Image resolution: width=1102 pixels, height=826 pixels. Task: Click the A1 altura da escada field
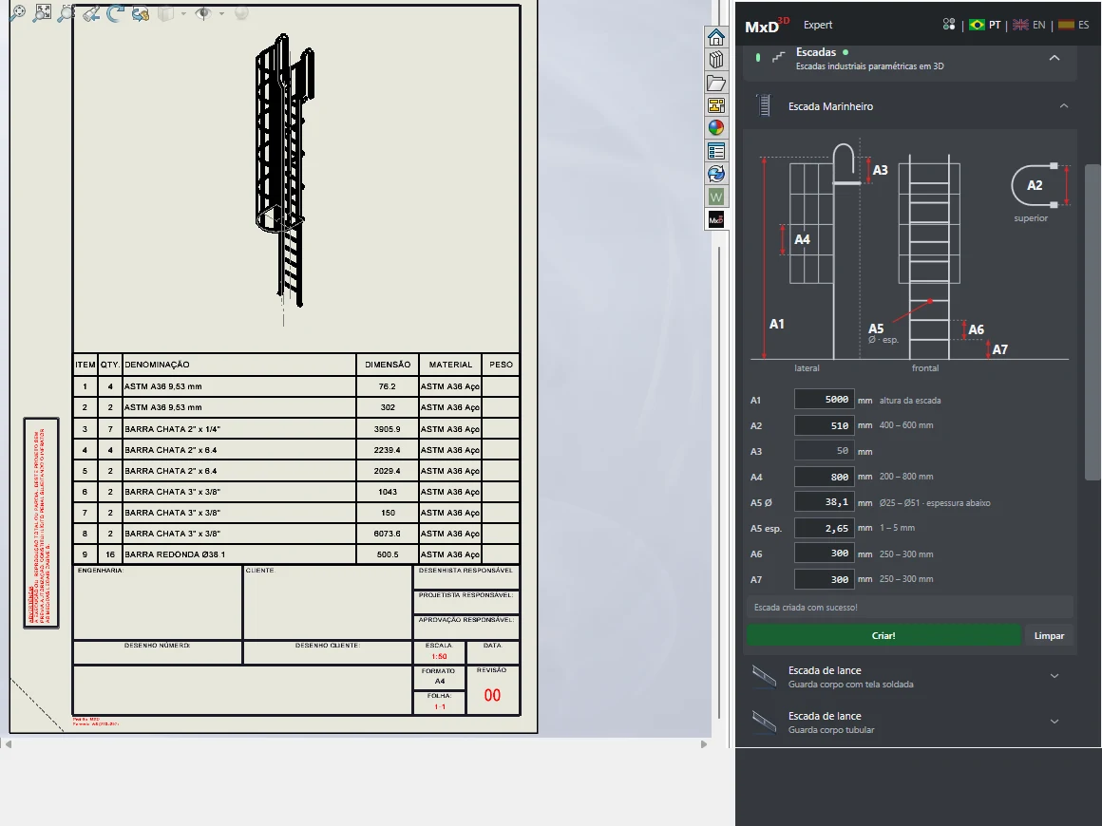825,400
